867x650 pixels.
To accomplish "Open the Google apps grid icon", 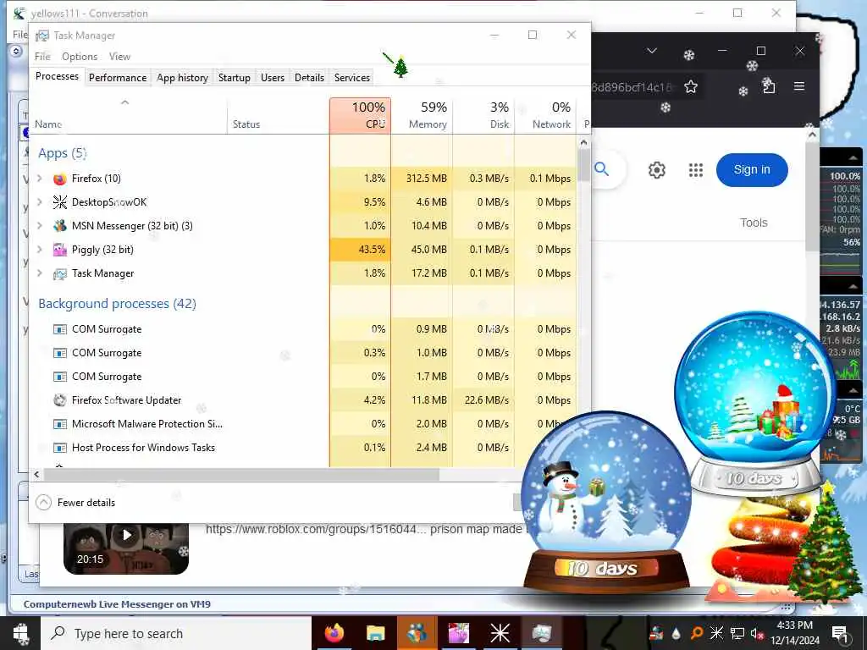I will (696, 169).
